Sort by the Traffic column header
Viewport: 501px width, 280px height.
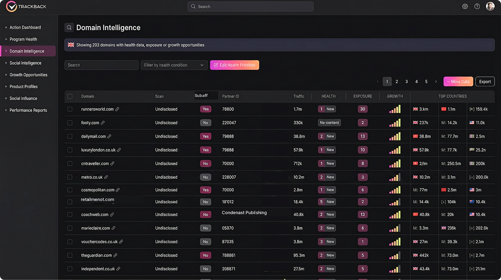pos(299,96)
